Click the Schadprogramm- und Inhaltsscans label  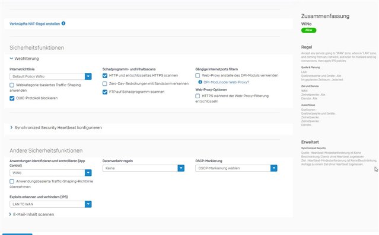(129, 69)
